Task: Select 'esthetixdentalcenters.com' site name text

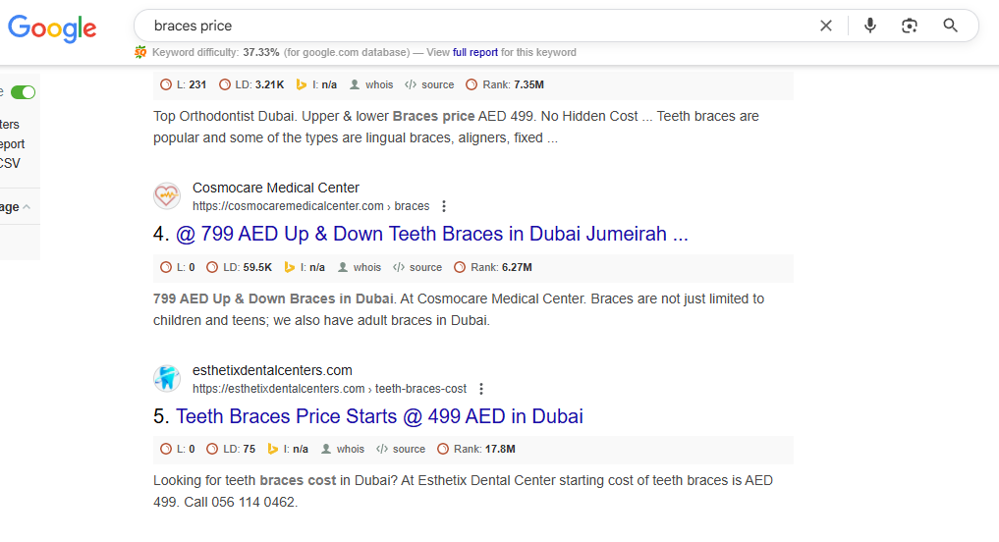Action: pos(272,370)
